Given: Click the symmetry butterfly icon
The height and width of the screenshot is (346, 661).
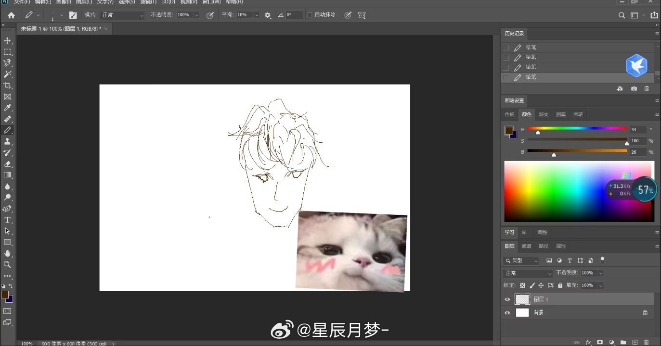Looking at the screenshot, I should (x=362, y=15).
